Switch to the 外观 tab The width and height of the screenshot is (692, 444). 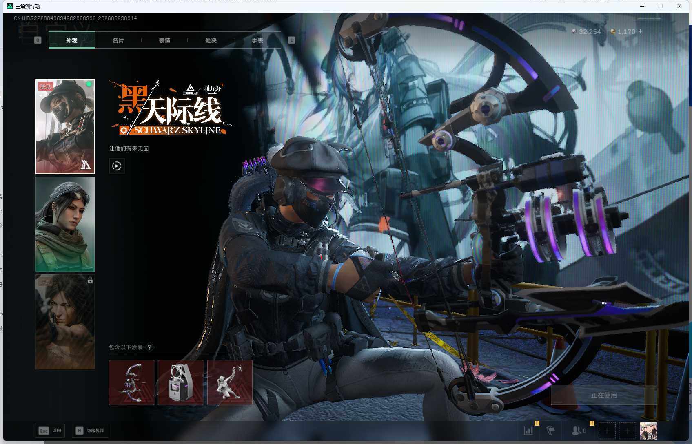(72, 40)
